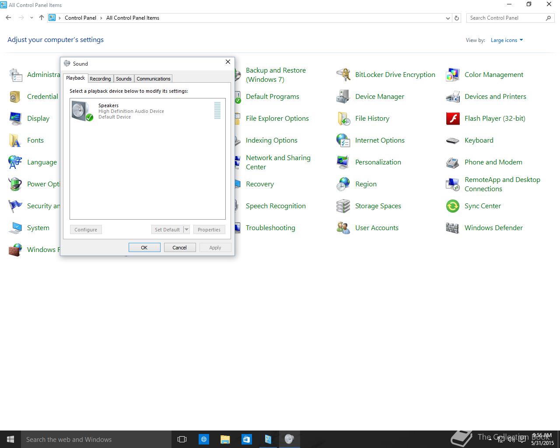Open the Flash Player (32-bit) icon
Image resolution: width=560 pixels, height=448 pixels.
452,119
